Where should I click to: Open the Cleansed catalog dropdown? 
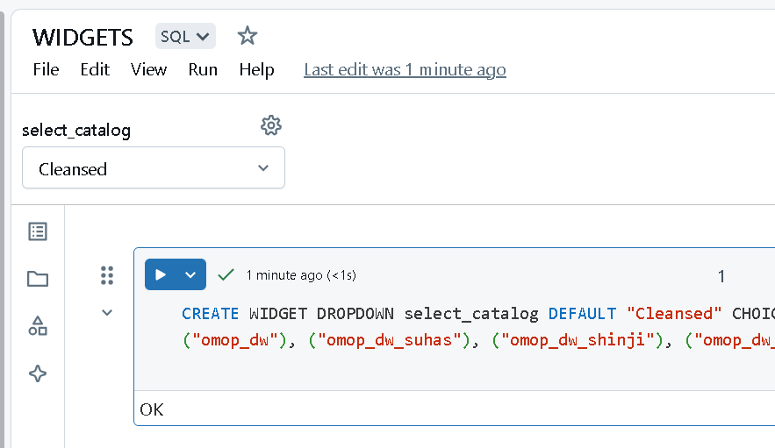coord(154,167)
